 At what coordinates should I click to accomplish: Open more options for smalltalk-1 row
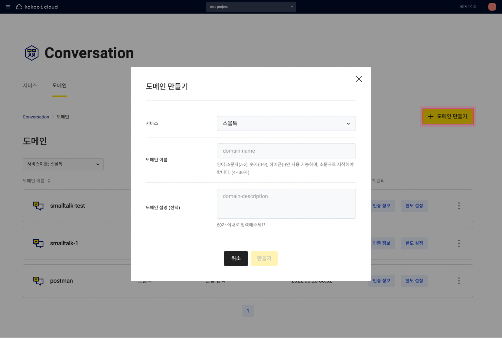coord(459,243)
